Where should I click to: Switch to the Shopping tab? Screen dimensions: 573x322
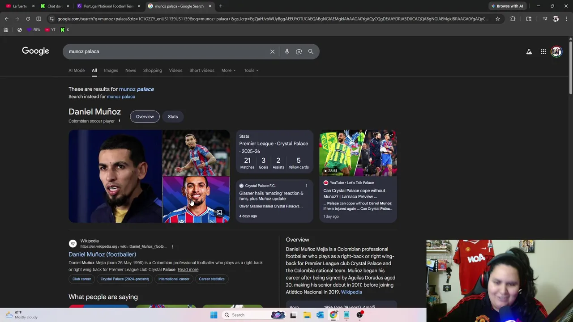tap(153, 70)
